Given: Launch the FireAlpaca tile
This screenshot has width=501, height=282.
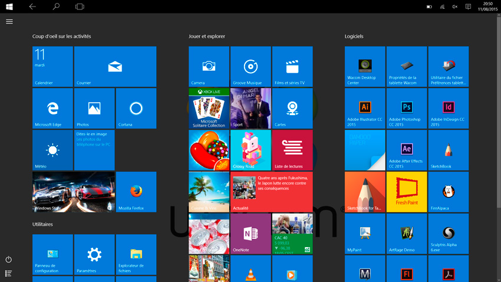Looking at the screenshot, I should [x=449, y=192].
